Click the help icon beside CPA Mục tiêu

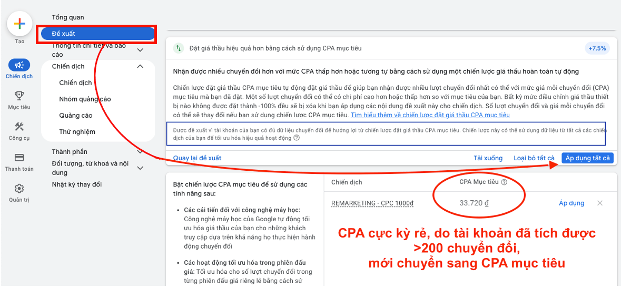[504, 182]
